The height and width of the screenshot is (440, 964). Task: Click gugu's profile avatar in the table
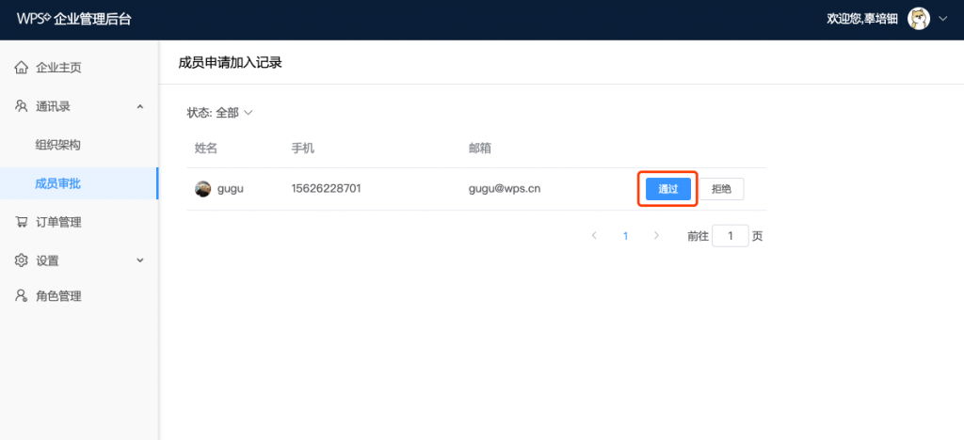click(202, 189)
